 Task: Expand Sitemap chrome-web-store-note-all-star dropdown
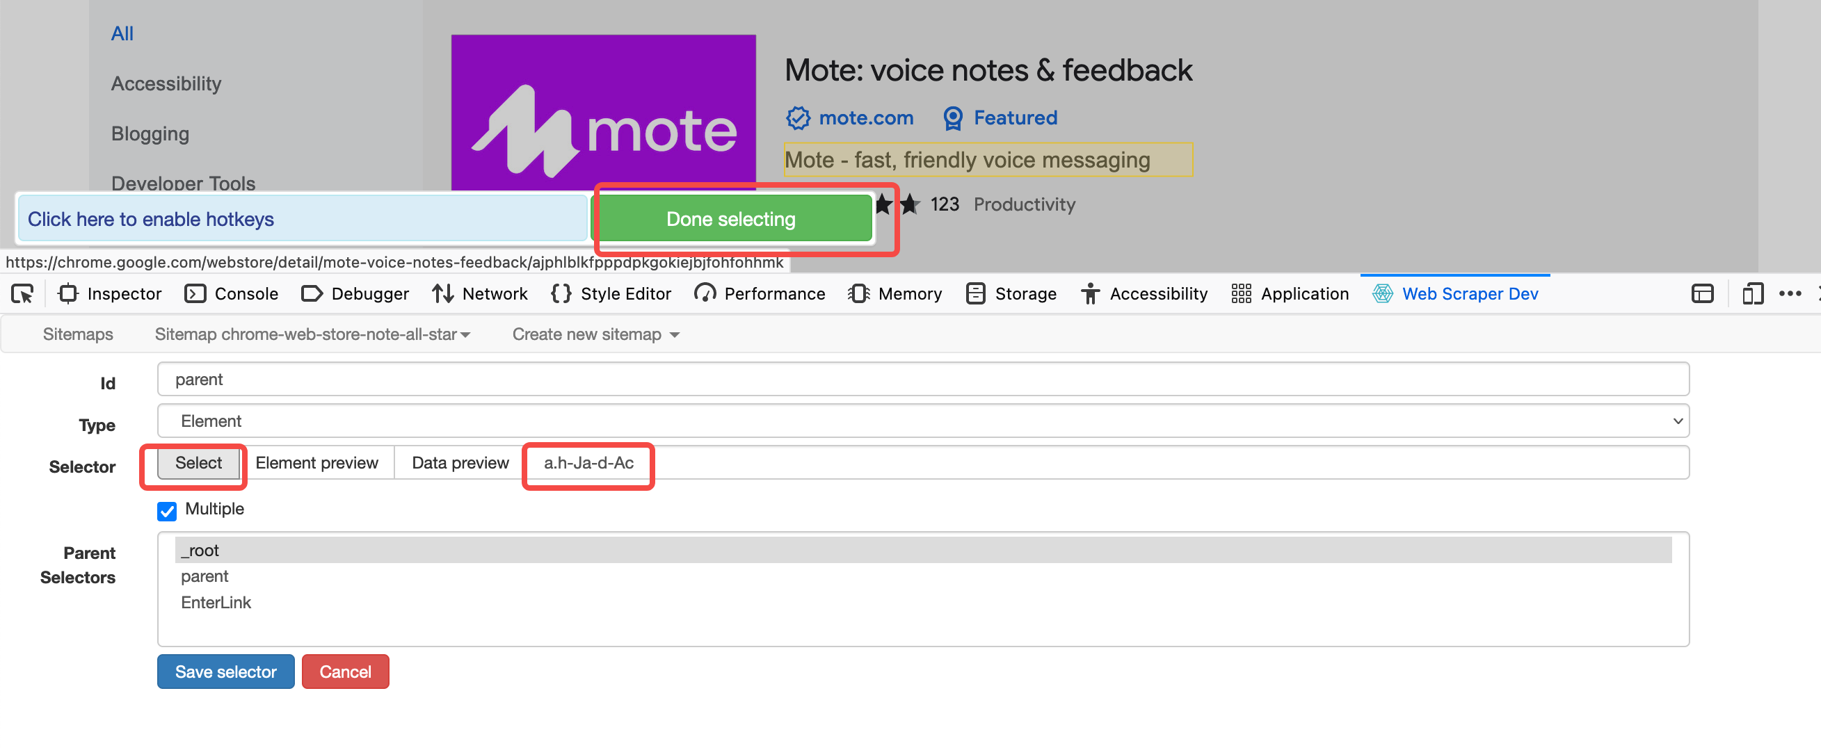click(x=312, y=334)
